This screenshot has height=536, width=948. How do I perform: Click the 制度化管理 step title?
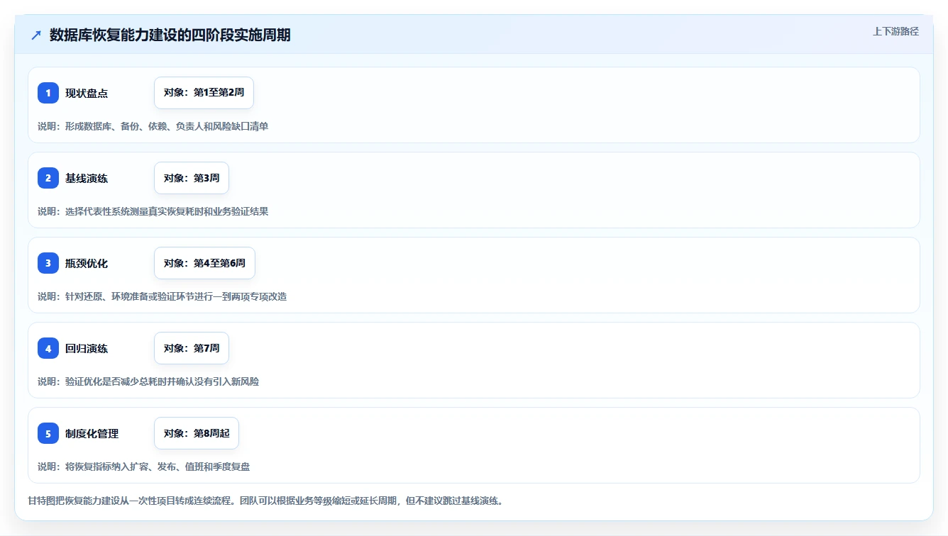click(92, 434)
